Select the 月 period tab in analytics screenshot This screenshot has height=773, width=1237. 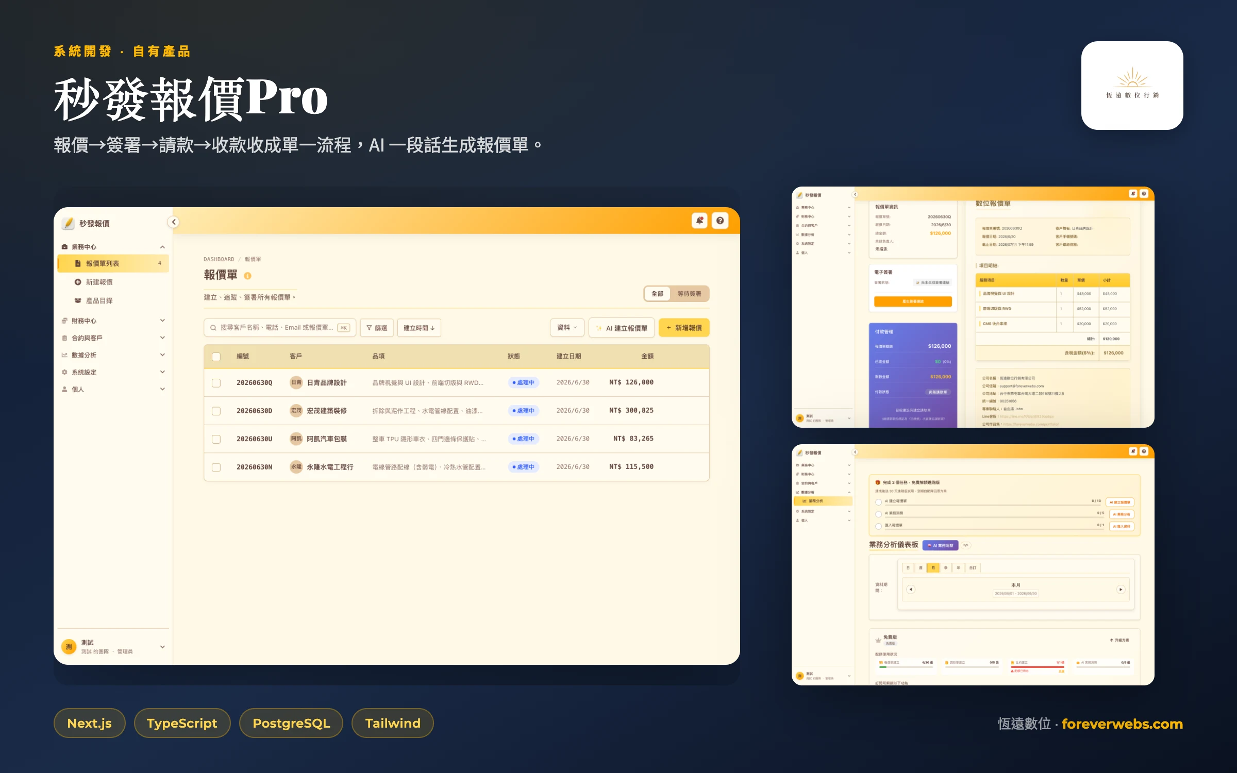pyautogui.click(x=933, y=568)
